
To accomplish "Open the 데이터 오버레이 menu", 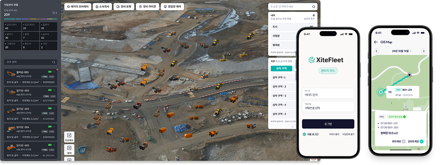I will coord(77,7).
